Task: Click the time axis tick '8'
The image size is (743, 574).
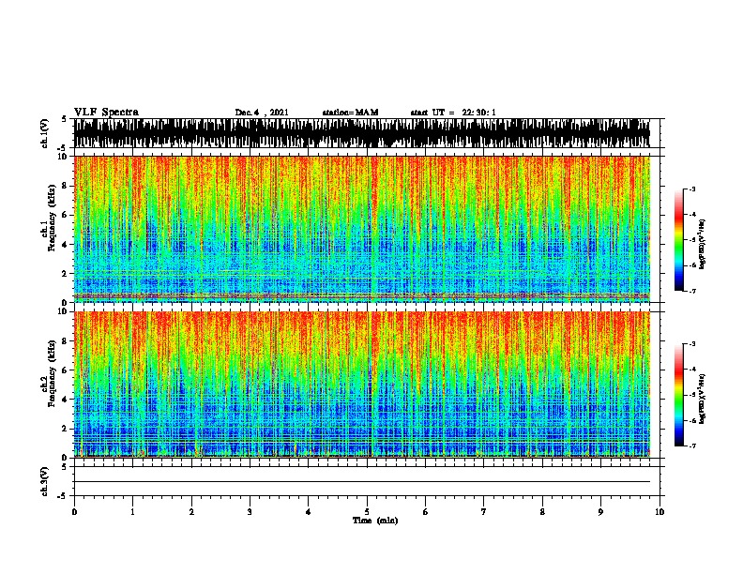Action: click(x=542, y=512)
